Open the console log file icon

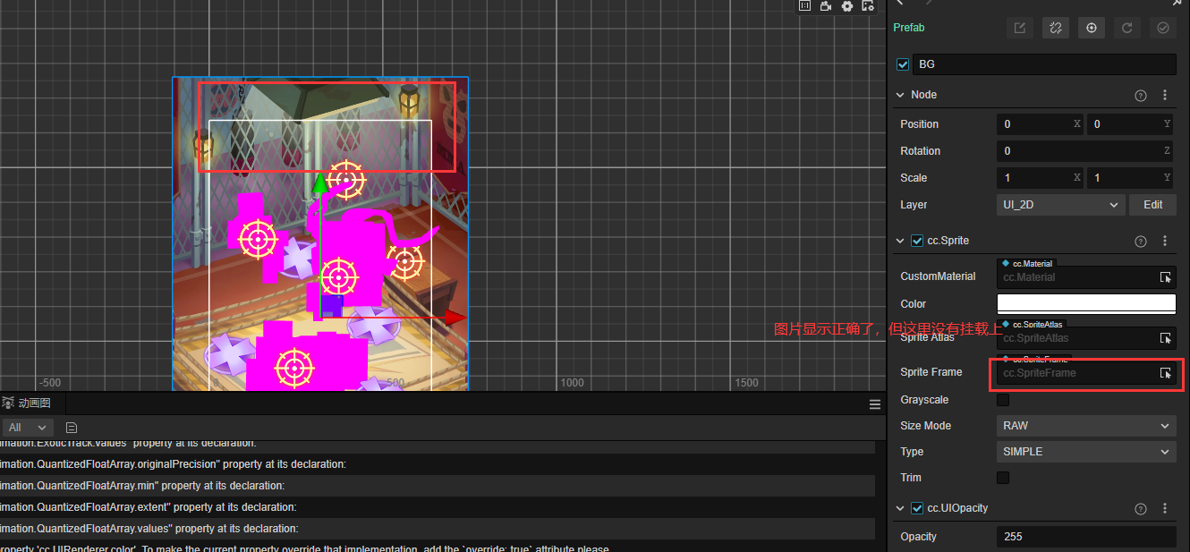72,428
